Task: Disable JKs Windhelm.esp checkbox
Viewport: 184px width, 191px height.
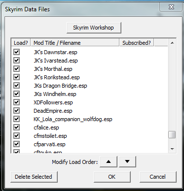Action: point(16,94)
